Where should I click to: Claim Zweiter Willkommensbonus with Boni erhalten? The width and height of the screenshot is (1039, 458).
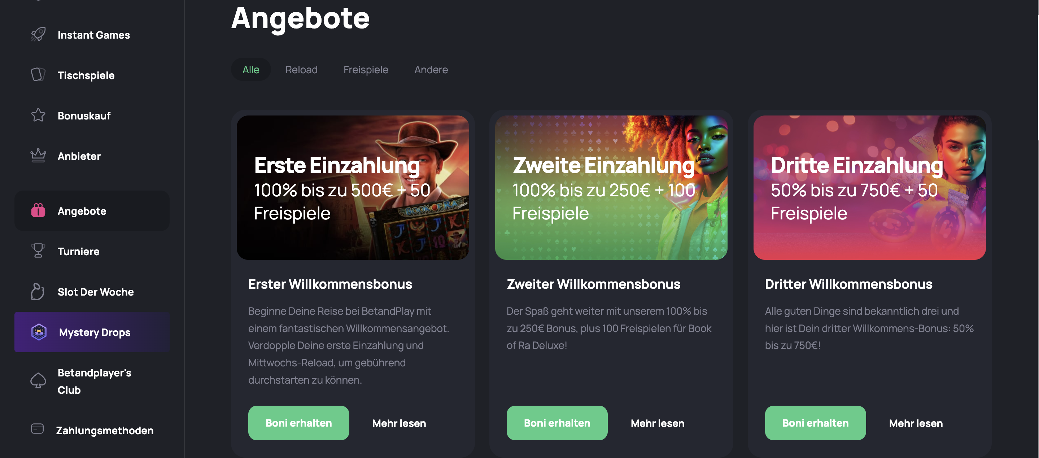pyautogui.click(x=557, y=423)
